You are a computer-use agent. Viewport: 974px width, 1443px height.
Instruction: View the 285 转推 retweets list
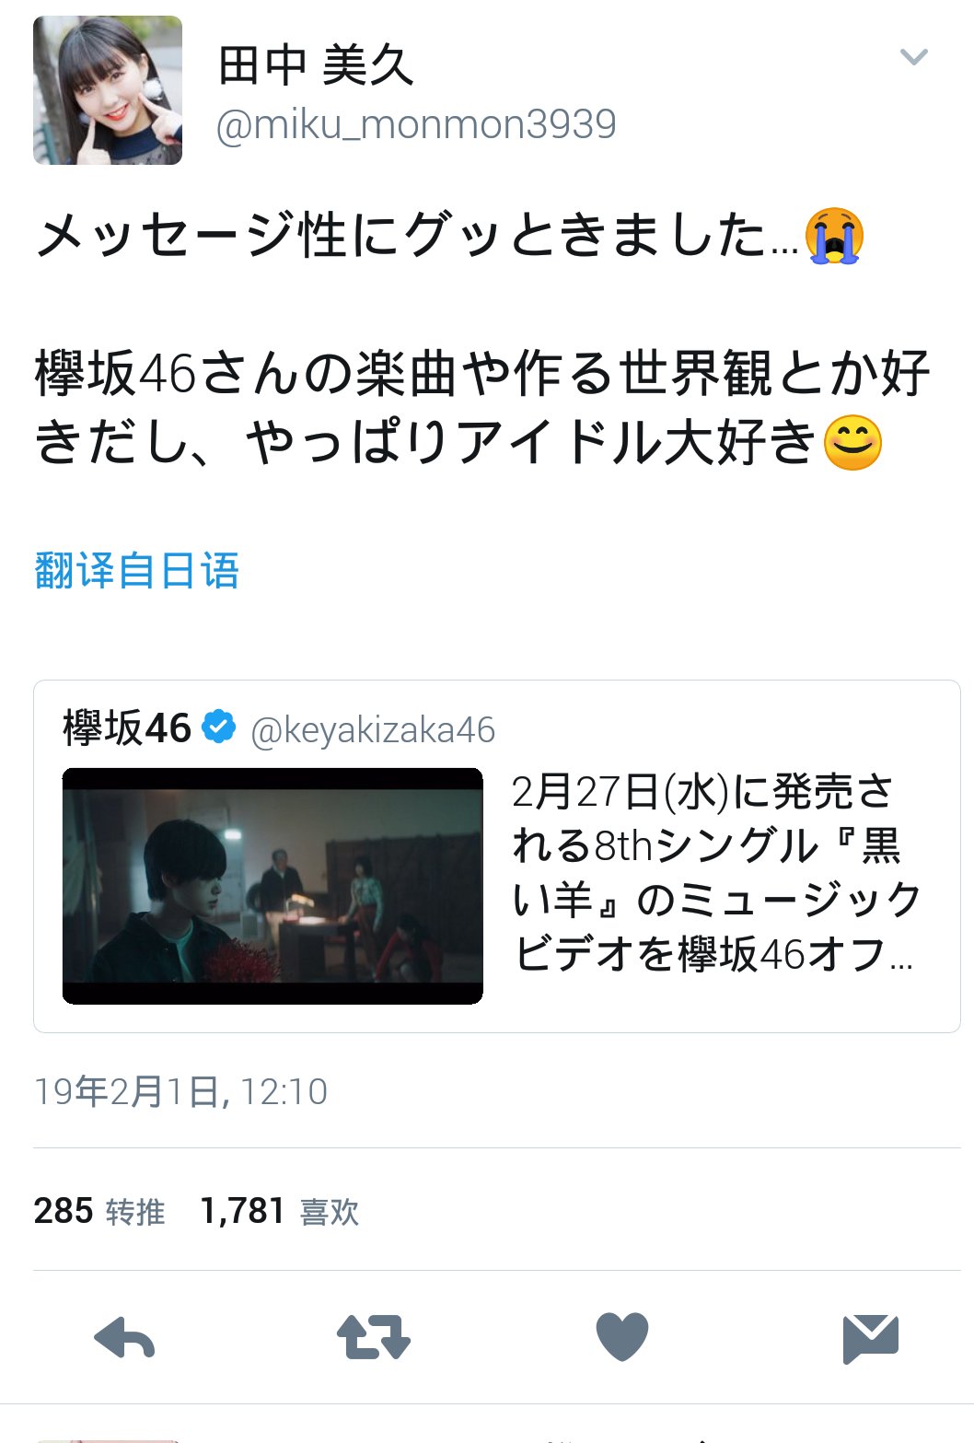coord(99,1211)
